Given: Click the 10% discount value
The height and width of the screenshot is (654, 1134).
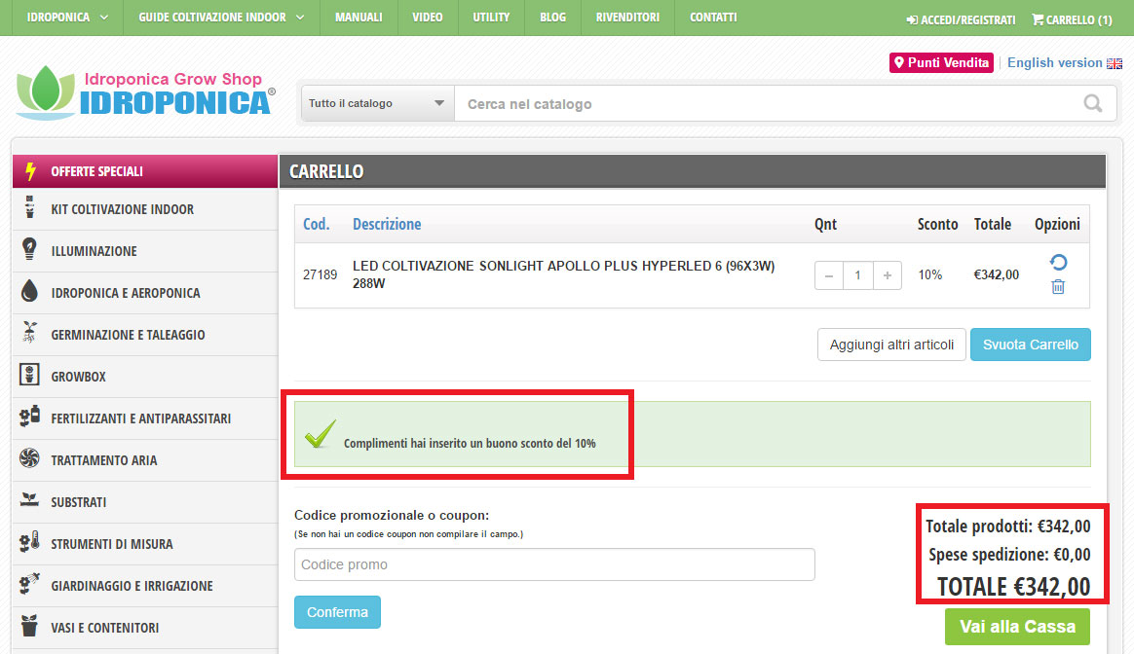Looking at the screenshot, I should click(930, 274).
